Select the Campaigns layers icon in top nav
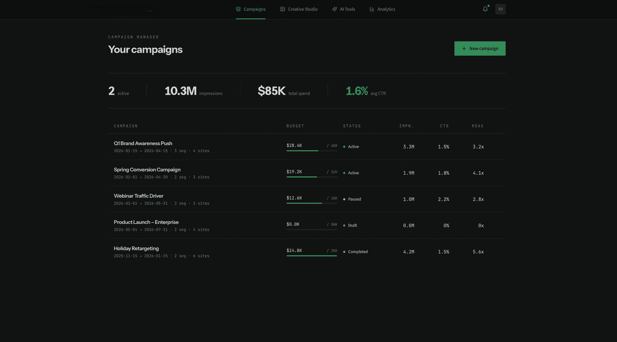Viewport: 617px width, 342px height. point(239,9)
